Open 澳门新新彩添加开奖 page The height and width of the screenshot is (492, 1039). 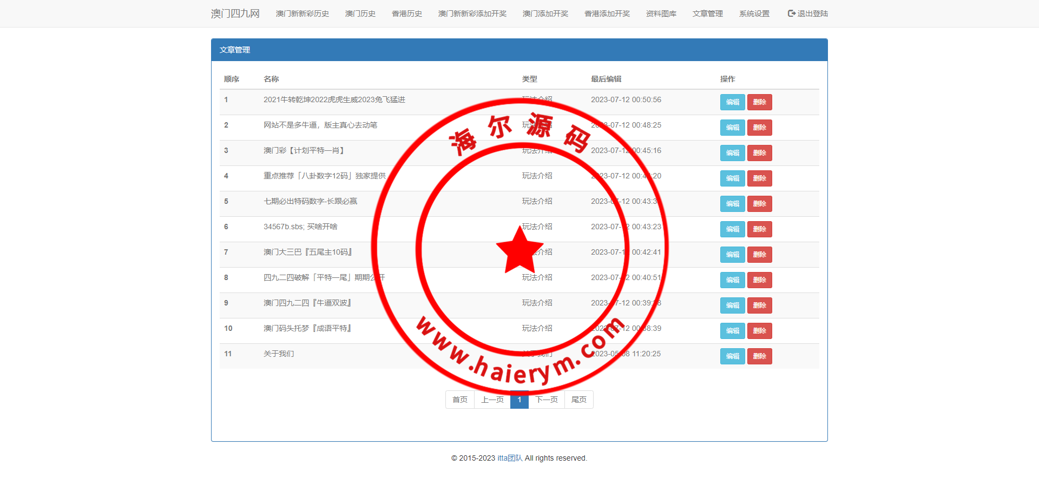[x=472, y=14]
